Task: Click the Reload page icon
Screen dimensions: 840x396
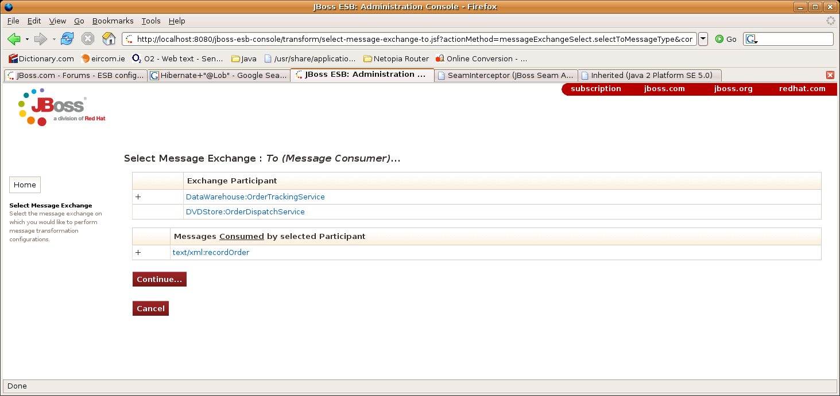Action: (67, 39)
